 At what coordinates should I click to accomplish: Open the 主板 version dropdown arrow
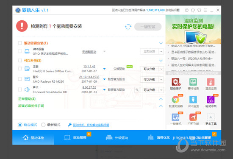tap(104, 69)
